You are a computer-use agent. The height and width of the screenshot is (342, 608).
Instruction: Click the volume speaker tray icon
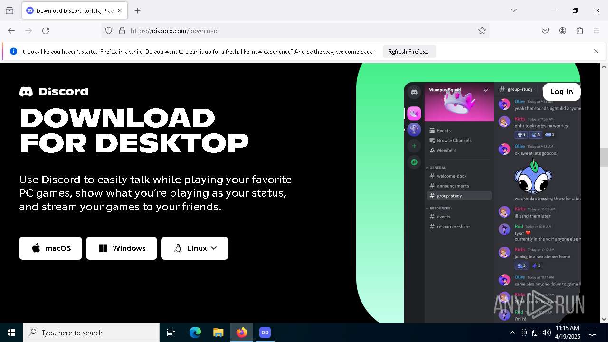tap(547, 332)
